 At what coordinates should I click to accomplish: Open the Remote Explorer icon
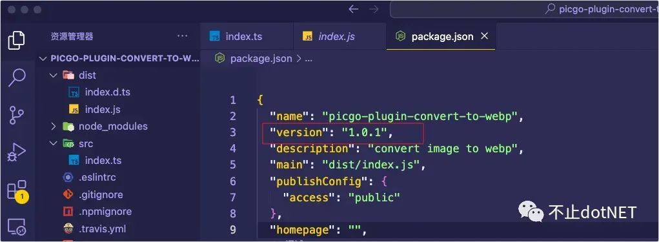(16, 227)
